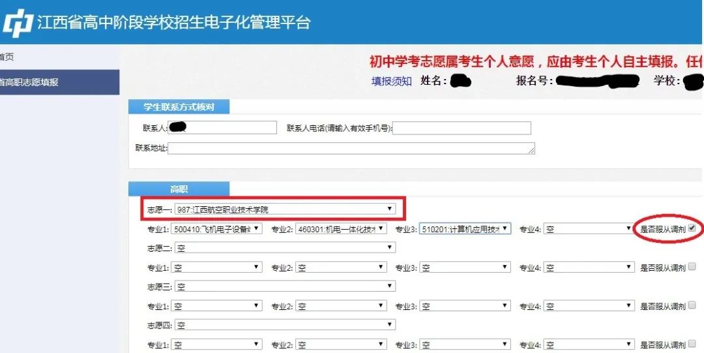The image size is (704, 353).
Task: Focus the 联系人电话 phone number field
Action: point(462,128)
